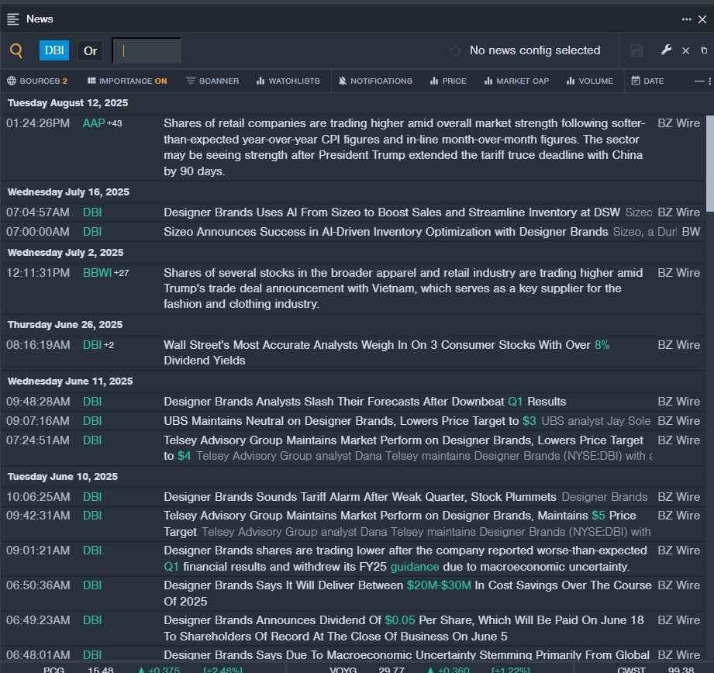Click DBI ticker in 07:04:57AM row
The width and height of the screenshot is (714, 673).
[x=92, y=212]
